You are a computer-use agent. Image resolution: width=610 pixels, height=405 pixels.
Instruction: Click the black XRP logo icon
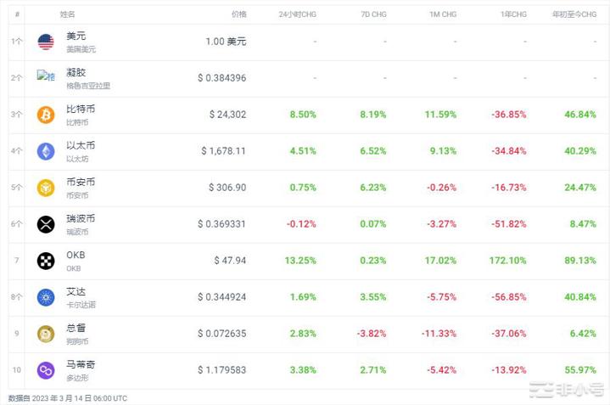pyautogui.click(x=46, y=224)
